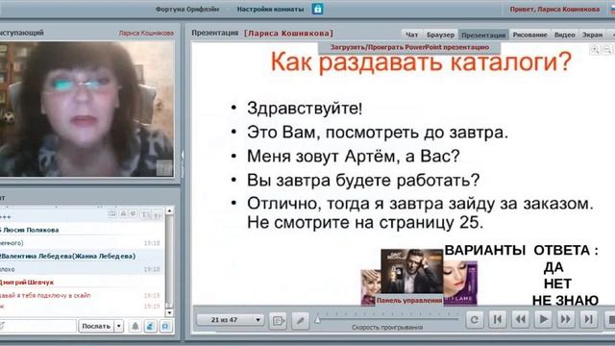Zoom out of the presentation slide

pos(607,49)
